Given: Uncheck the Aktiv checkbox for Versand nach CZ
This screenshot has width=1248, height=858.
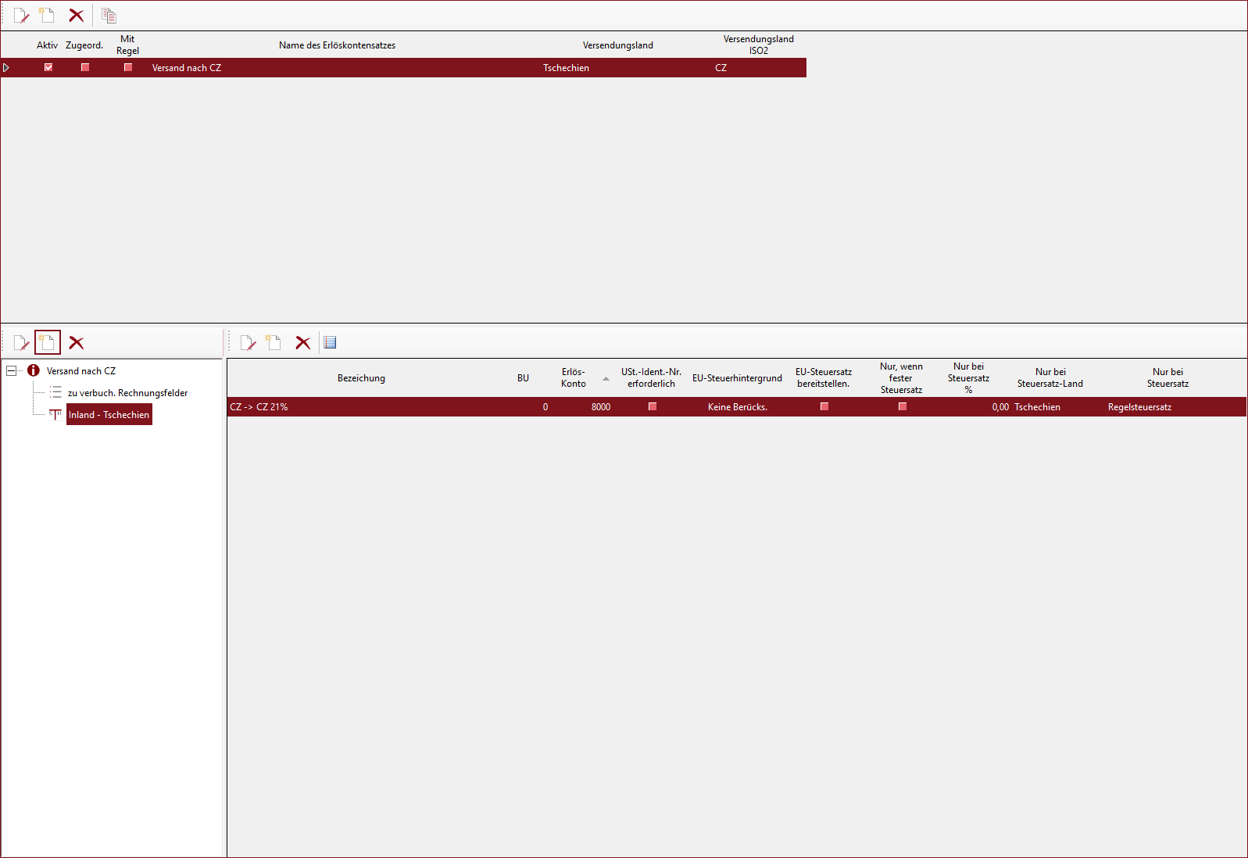Looking at the screenshot, I should point(48,67).
